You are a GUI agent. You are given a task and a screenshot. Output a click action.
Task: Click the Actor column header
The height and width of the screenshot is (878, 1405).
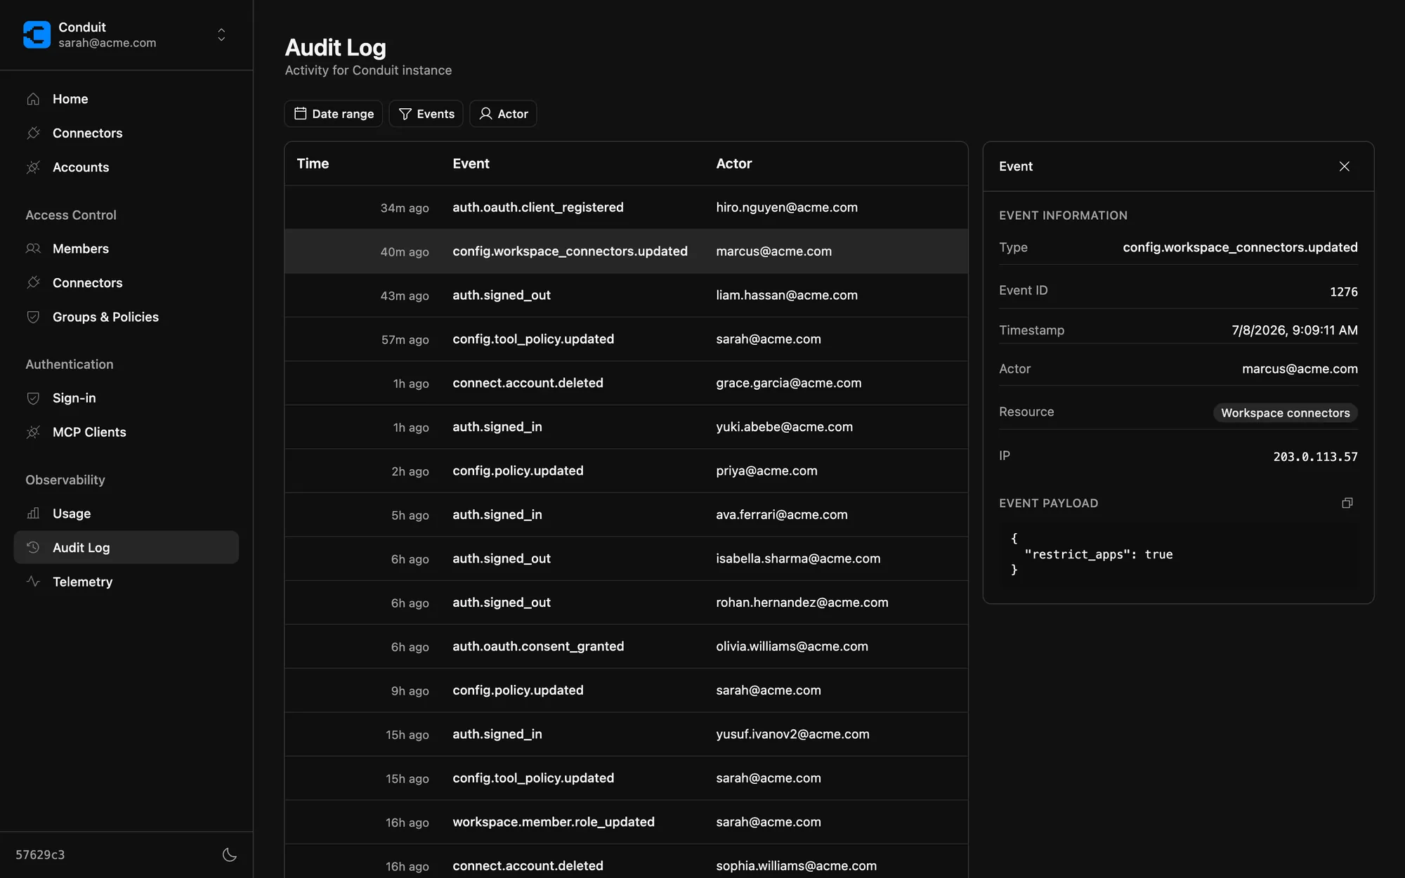pyautogui.click(x=733, y=164)
